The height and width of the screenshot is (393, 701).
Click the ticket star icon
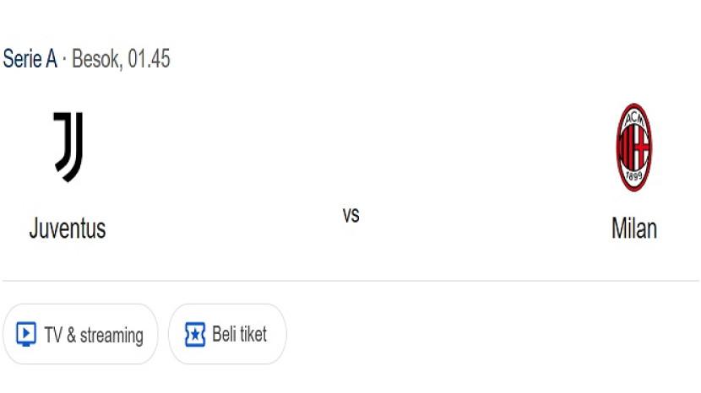[195, 335]
